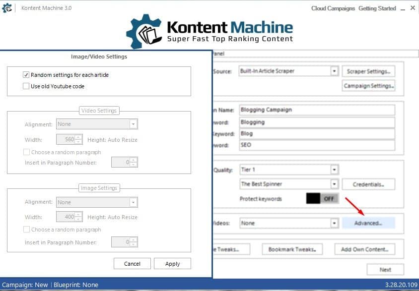Expand The Best Spinner dropdown
Image resolution: width=419 pixels, height=291 pixels.
(x=334, y=184)
